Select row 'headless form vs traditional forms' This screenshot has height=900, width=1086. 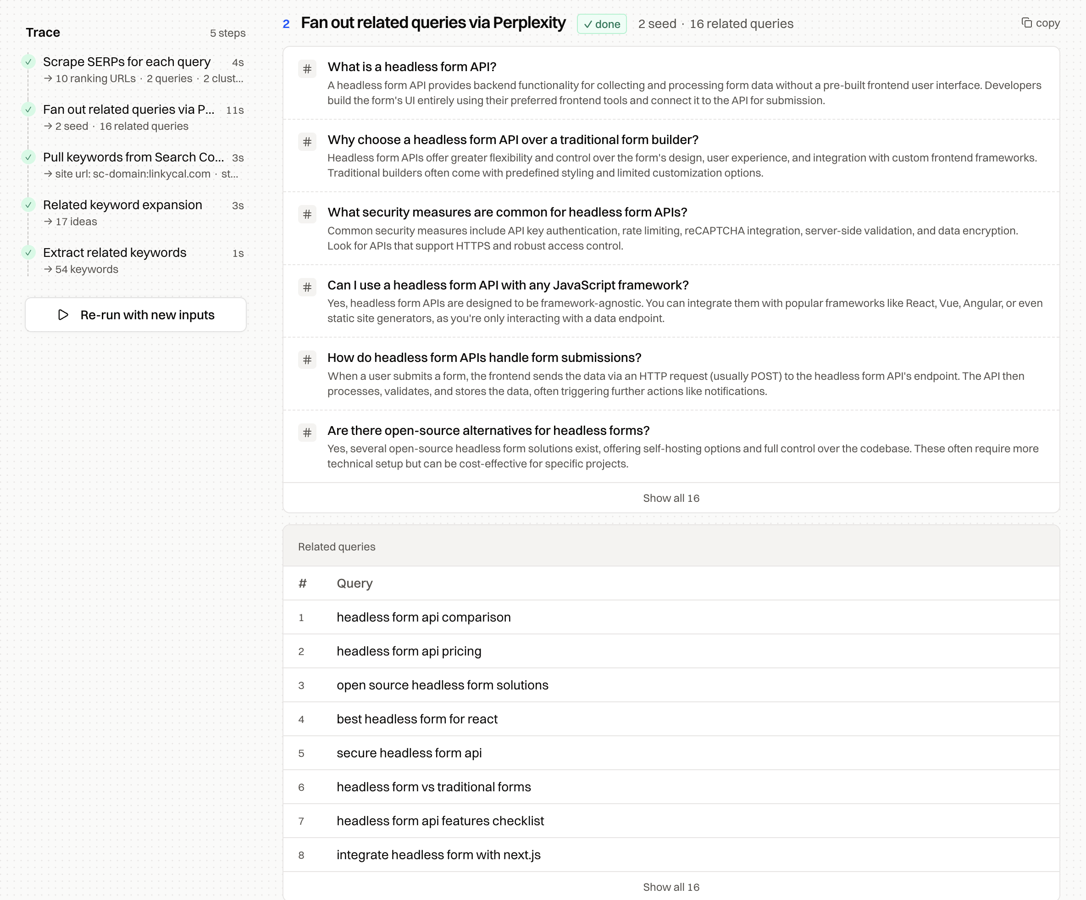point(671,787)
